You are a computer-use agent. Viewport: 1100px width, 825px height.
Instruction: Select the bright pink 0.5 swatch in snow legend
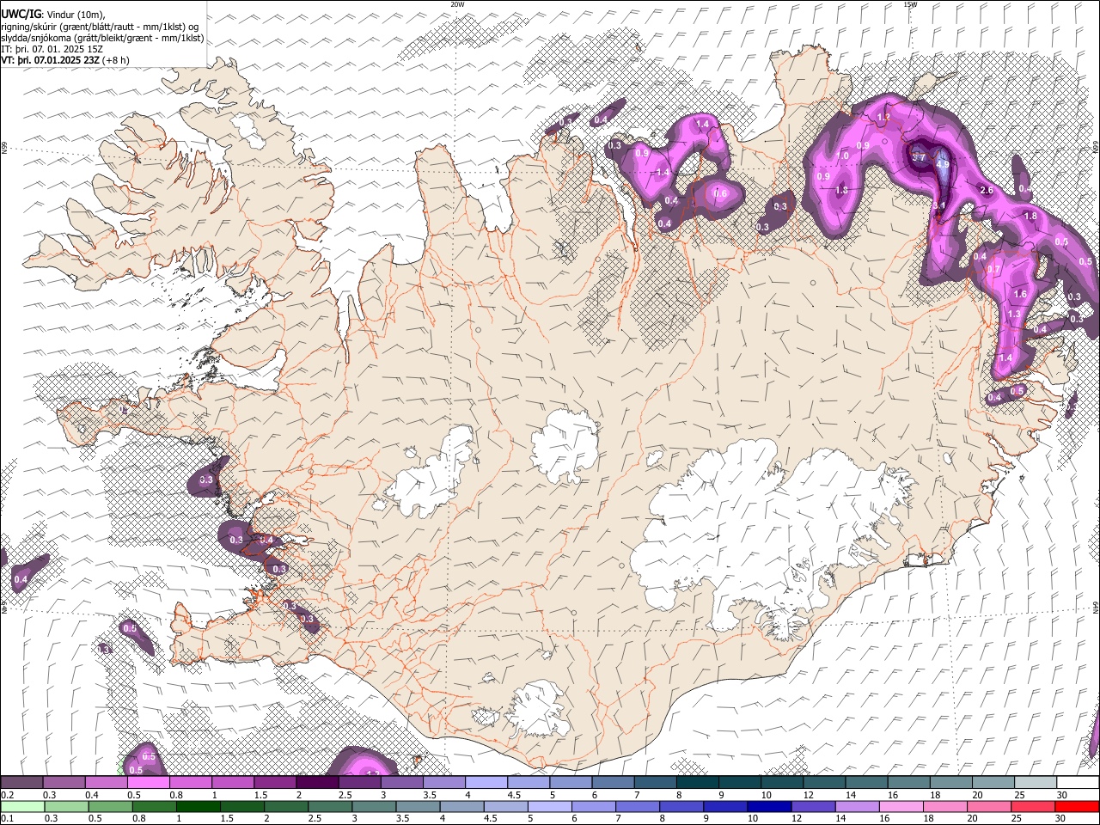click(x=148, y=783)
